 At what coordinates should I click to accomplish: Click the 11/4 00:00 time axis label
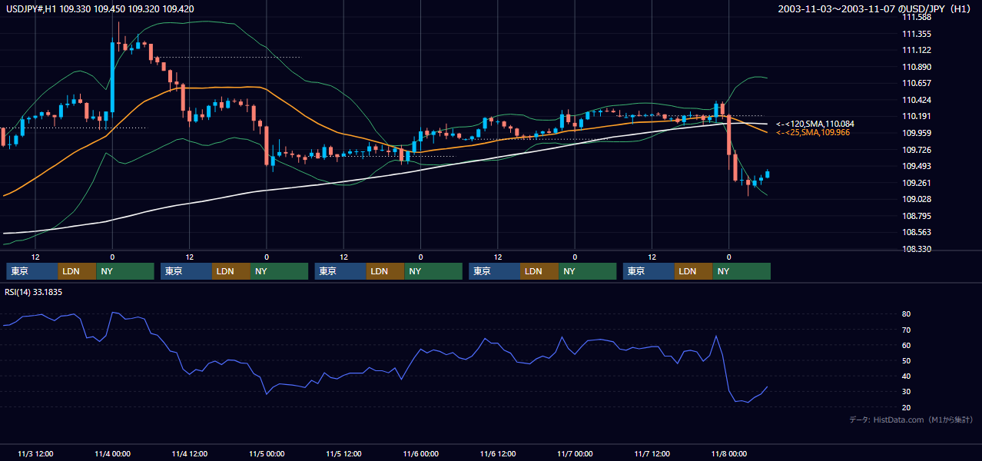[x=112, y=453]
